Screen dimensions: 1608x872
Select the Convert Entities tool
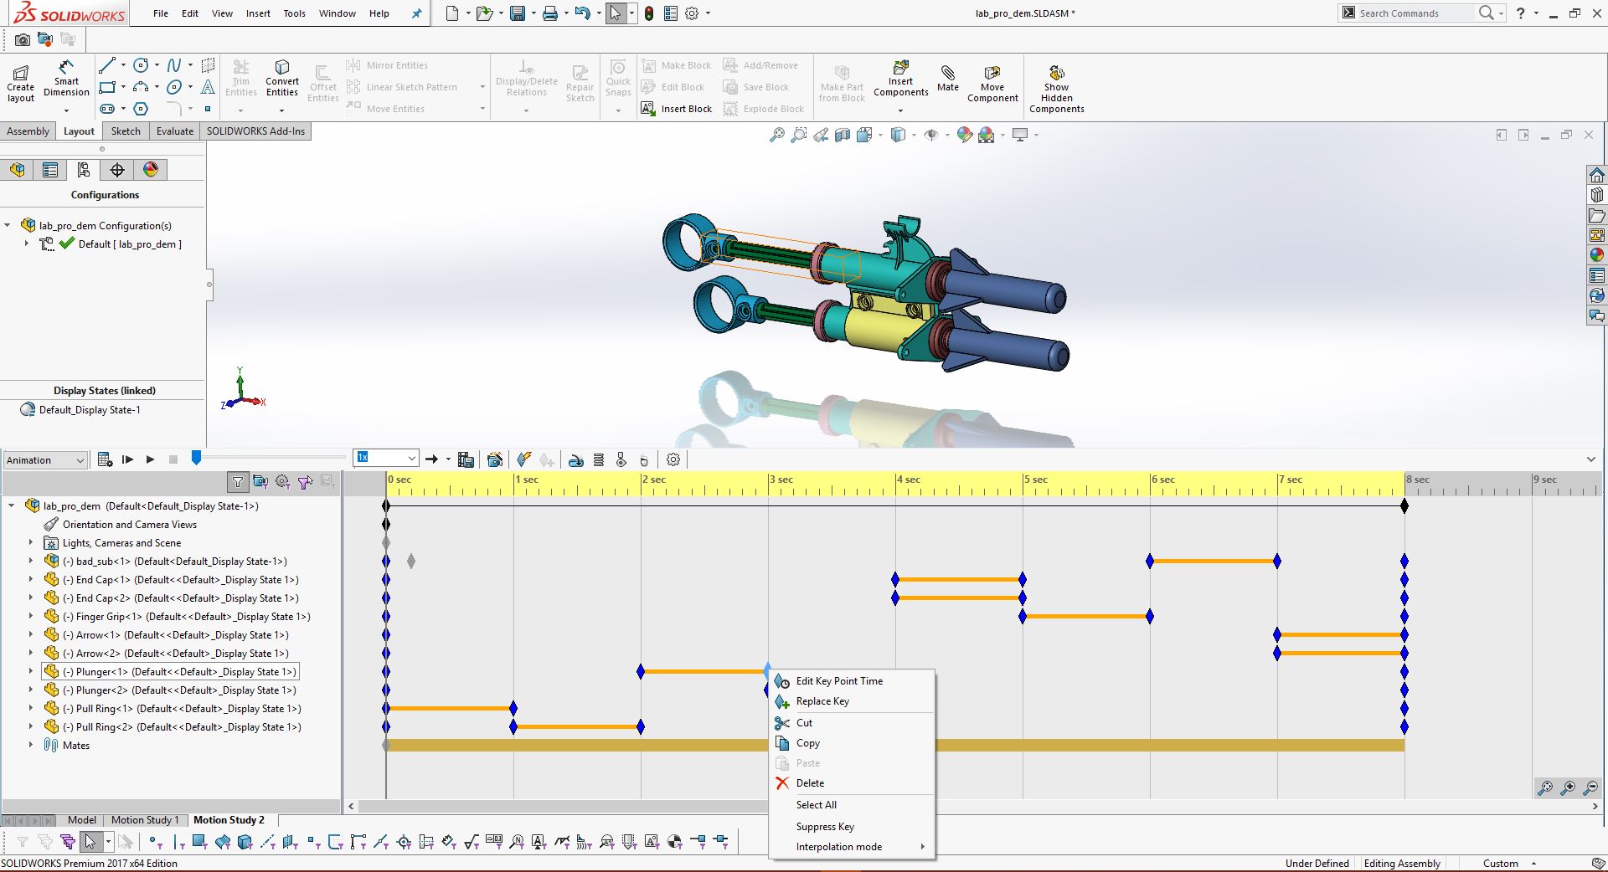(282, 80)
